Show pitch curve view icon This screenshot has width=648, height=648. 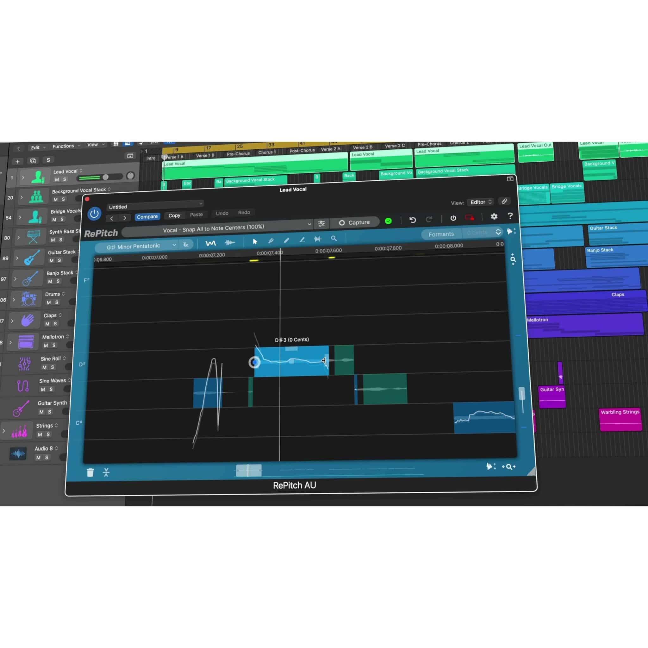[x=211, y=243]
